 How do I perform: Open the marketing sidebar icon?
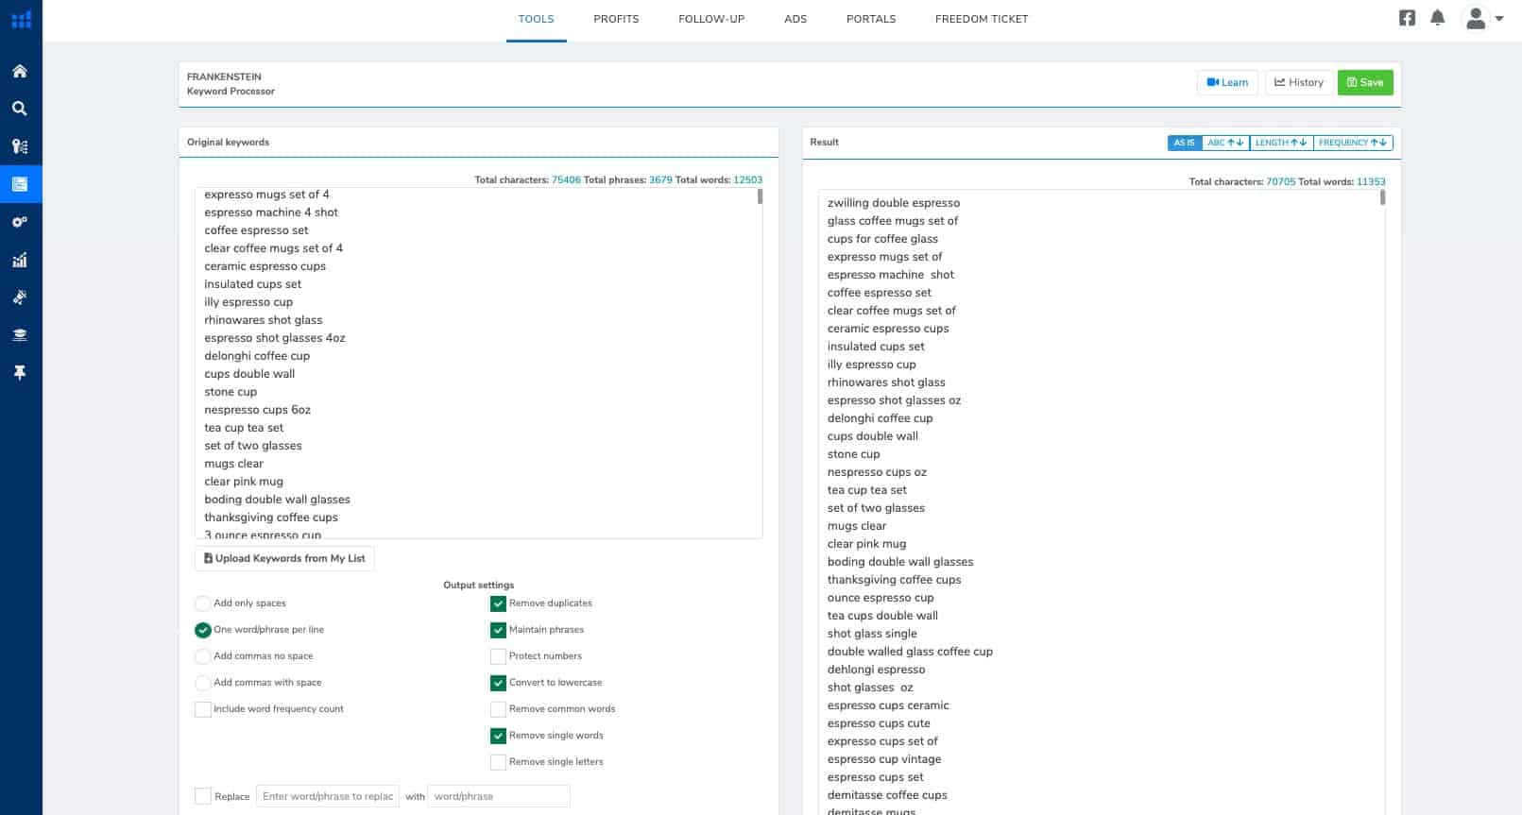(20, 297)
